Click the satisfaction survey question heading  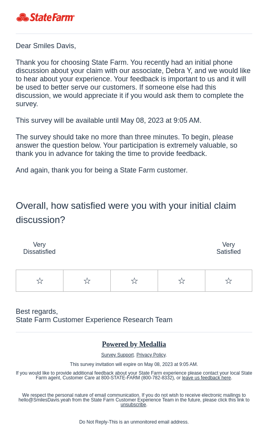click(126, 212)
